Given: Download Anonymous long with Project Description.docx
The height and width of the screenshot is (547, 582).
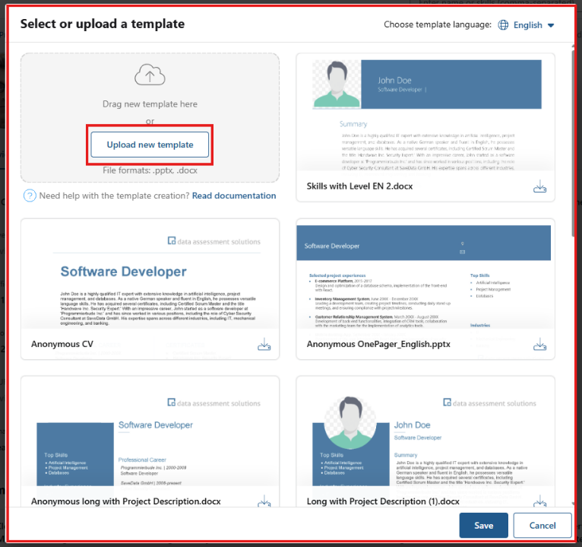Looking at the screenshot, I should click(264, 501).
